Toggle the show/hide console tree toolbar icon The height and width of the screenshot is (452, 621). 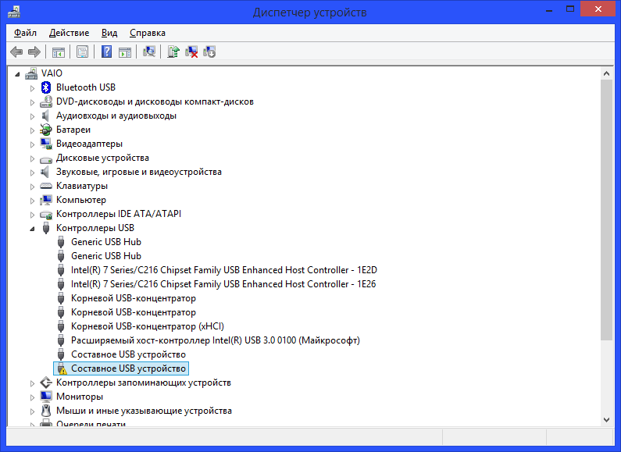click(59, 52)
